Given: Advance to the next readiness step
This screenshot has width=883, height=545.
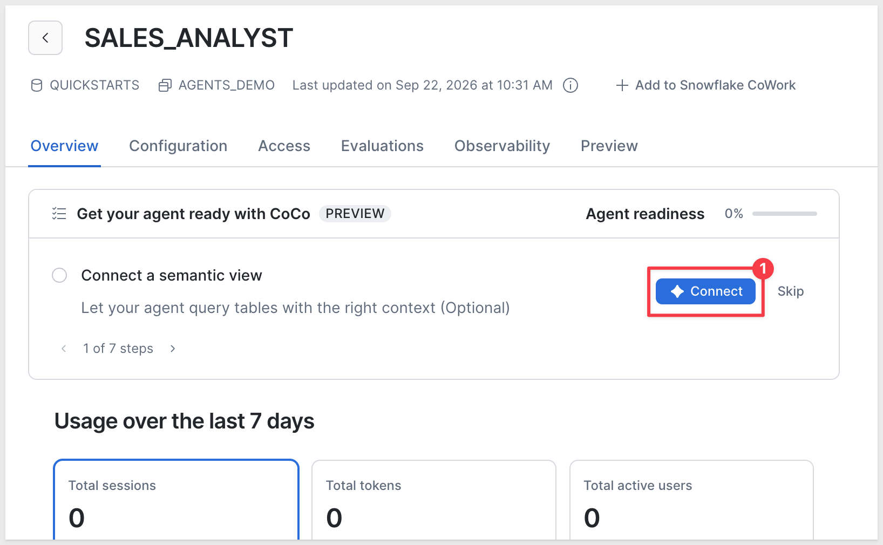Looking at the screenshot, I should (173, 349).
